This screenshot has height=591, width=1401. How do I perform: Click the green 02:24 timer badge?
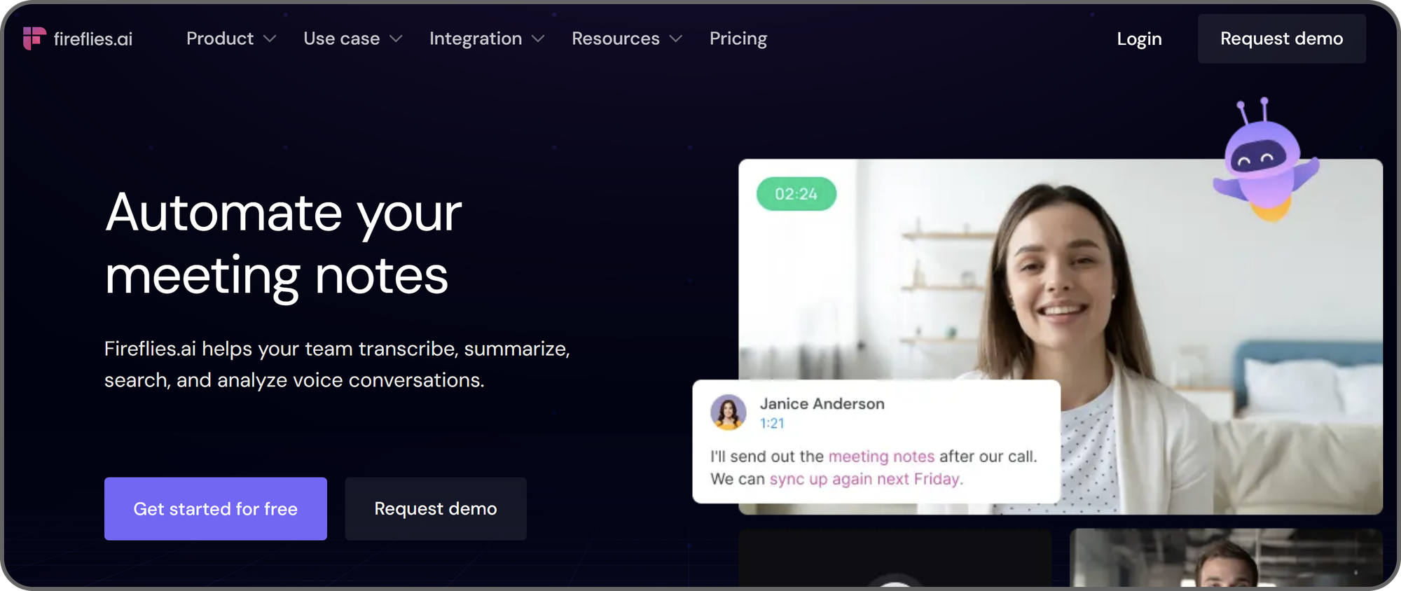coord(796,194)
